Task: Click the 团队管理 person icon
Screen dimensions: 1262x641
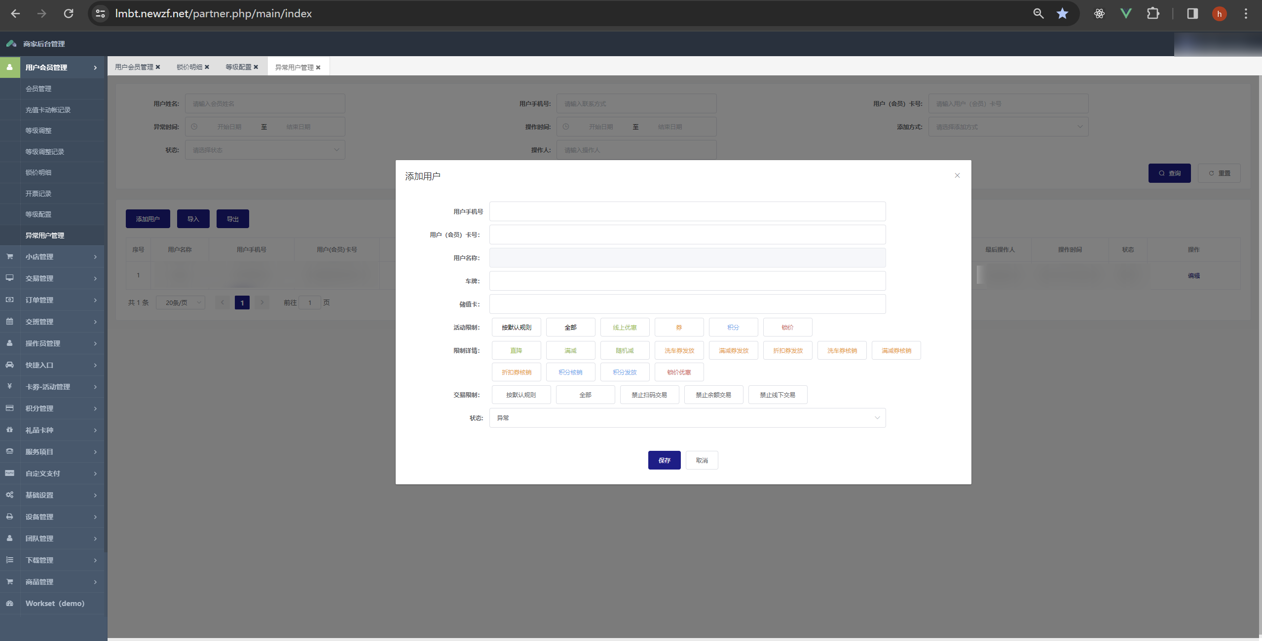Action: pyautogui.click(x=10, y=538)
